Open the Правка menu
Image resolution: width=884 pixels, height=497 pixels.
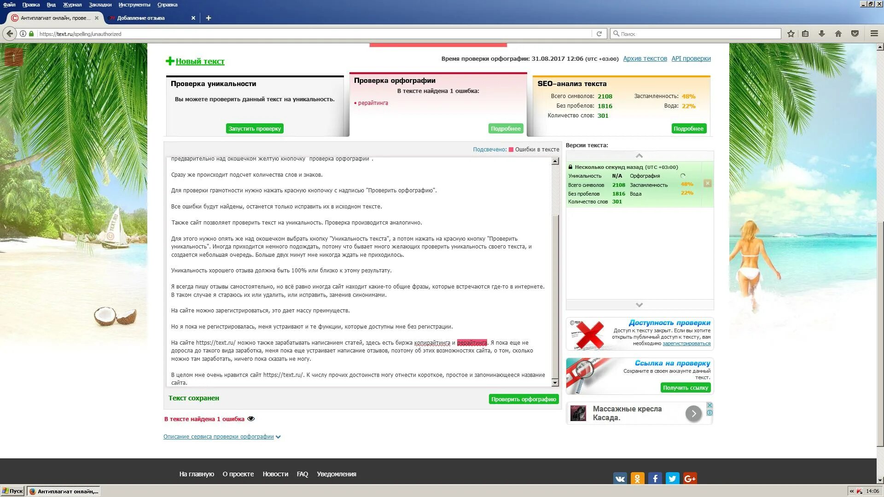[31, 5]
